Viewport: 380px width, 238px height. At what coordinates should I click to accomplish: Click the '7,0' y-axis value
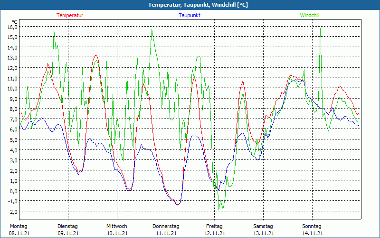click(x=14, y=119)
